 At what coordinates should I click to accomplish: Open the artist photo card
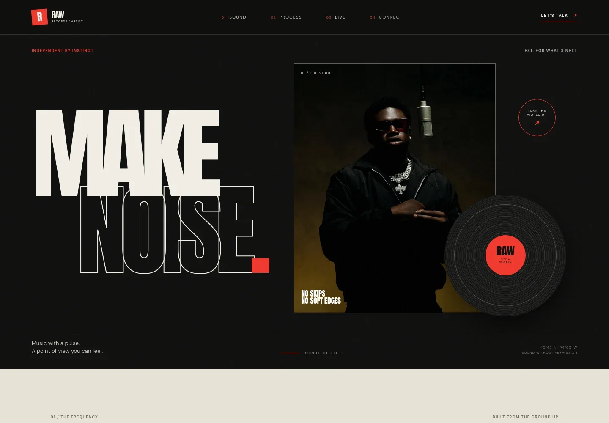coord(394,188)
